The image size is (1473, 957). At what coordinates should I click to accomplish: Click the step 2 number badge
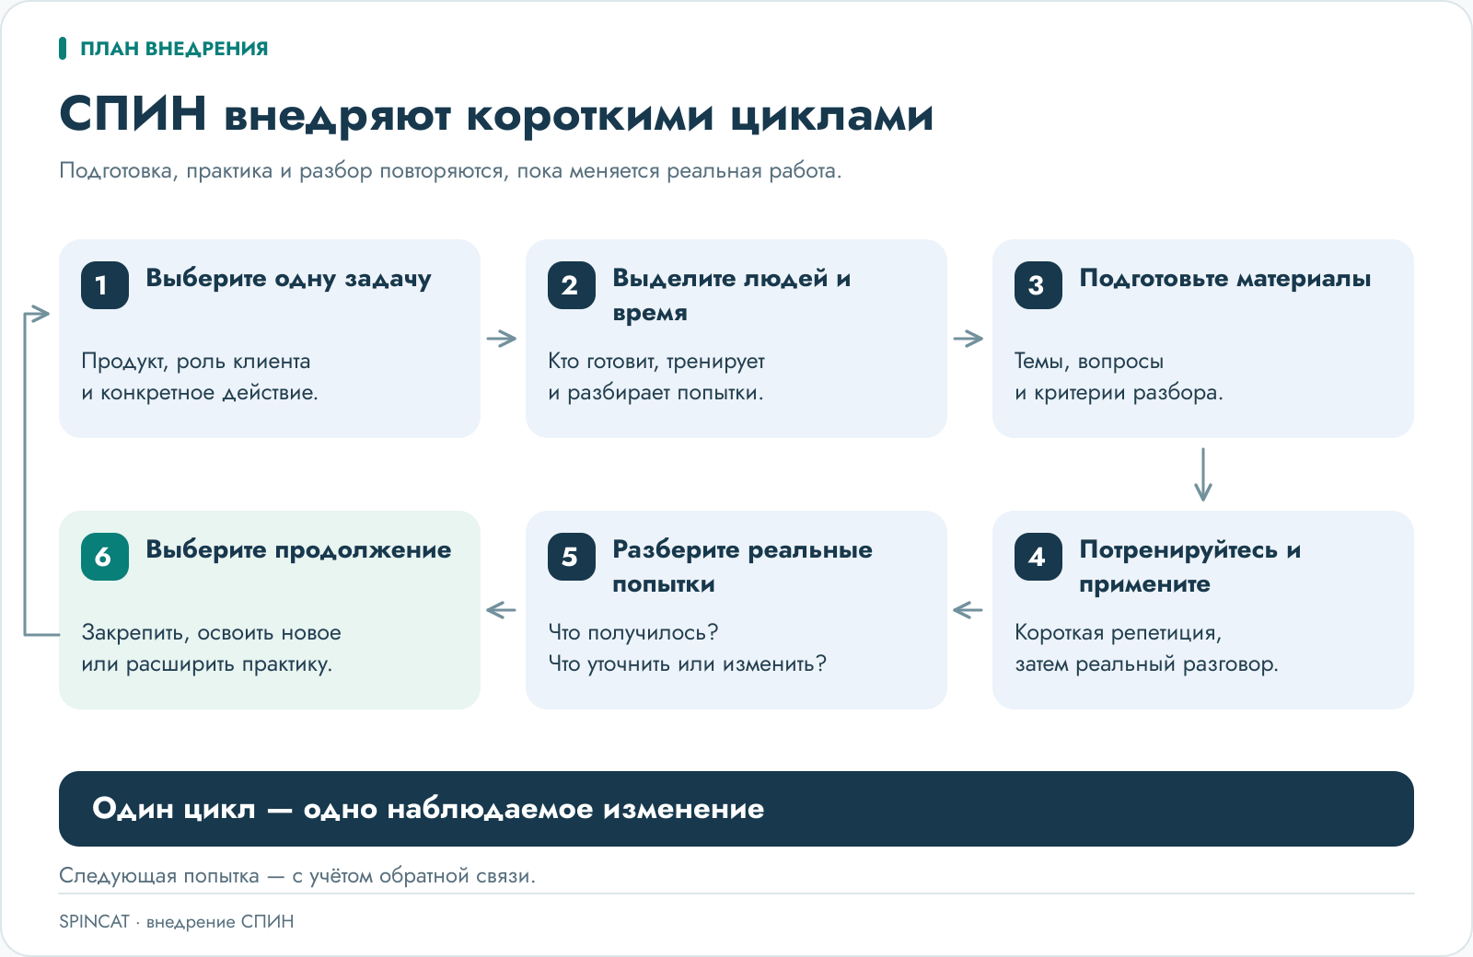tap(572, 285)
